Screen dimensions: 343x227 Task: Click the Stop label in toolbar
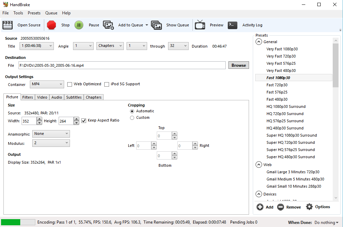click(66, 25)
